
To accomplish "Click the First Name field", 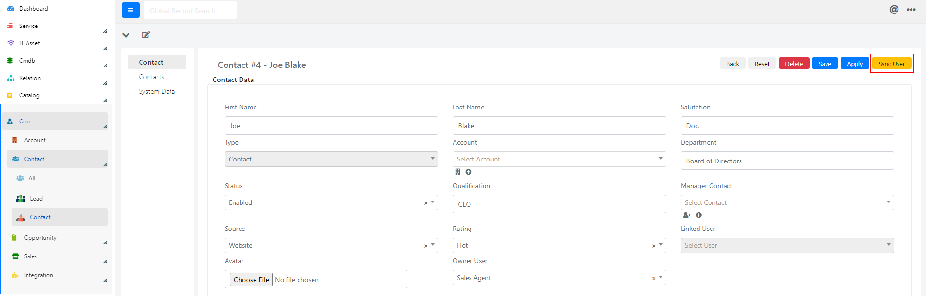I will pyautogui.click(x=331, y=125).
